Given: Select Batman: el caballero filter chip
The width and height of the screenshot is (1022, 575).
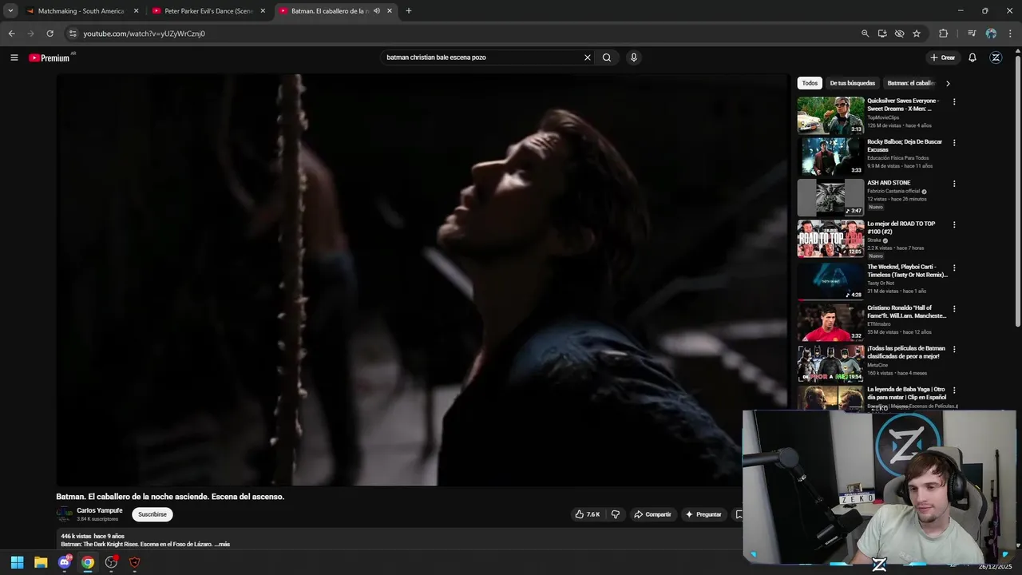Looking at the screenshot, I should point(910,83).
